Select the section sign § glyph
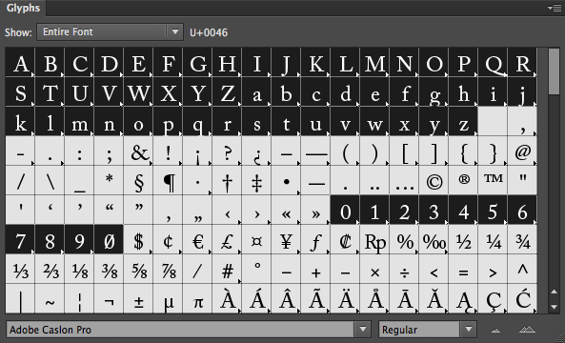The height and width of the screenshot is (343, 565). [x=138, y=181]
